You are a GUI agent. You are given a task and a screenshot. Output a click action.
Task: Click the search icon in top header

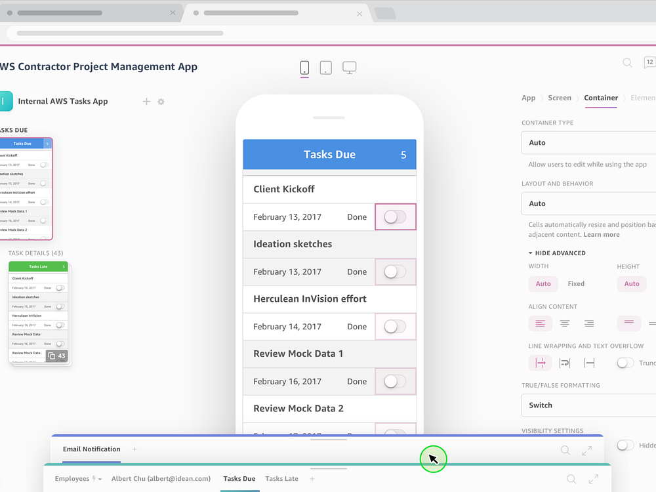tap(627, 63)
